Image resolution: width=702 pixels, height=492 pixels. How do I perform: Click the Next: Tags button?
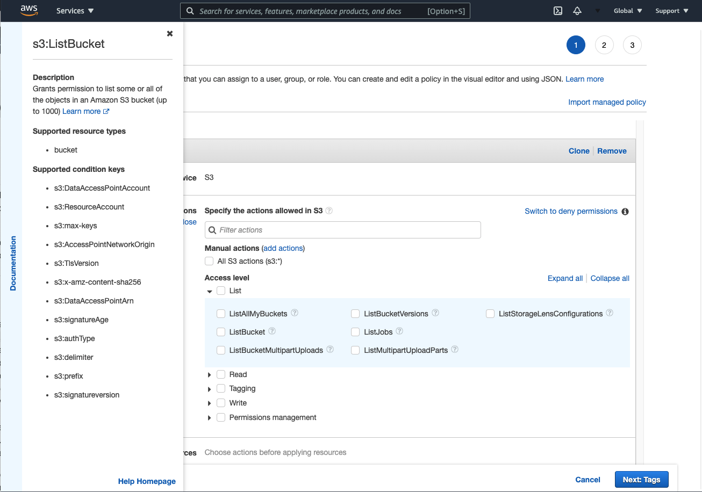(641, 479)
